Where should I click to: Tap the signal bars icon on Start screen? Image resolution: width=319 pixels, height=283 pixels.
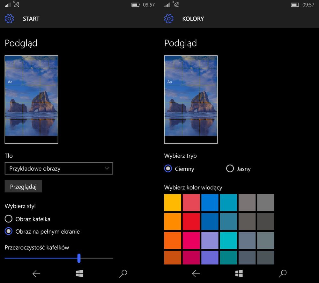pyautogui.click(x=8, y=5)
